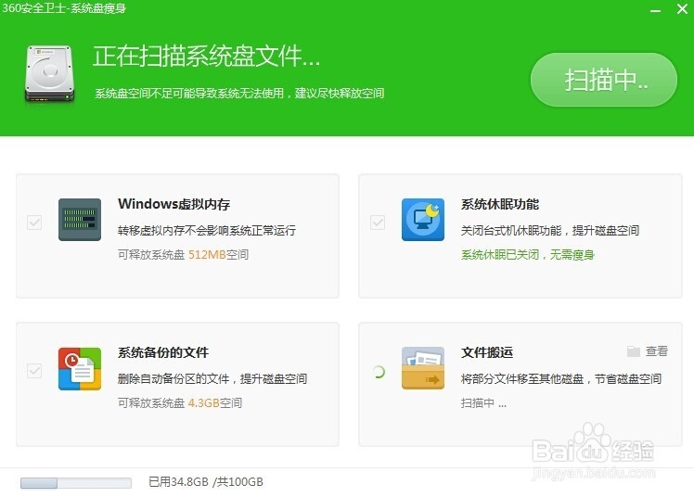Image resolution: width=694 pixels, height=497 pixels.
Task: Click the green 系统休眠已关闭，无需瘦身 status
Action: pyautogui.click(x=527, y=255)
